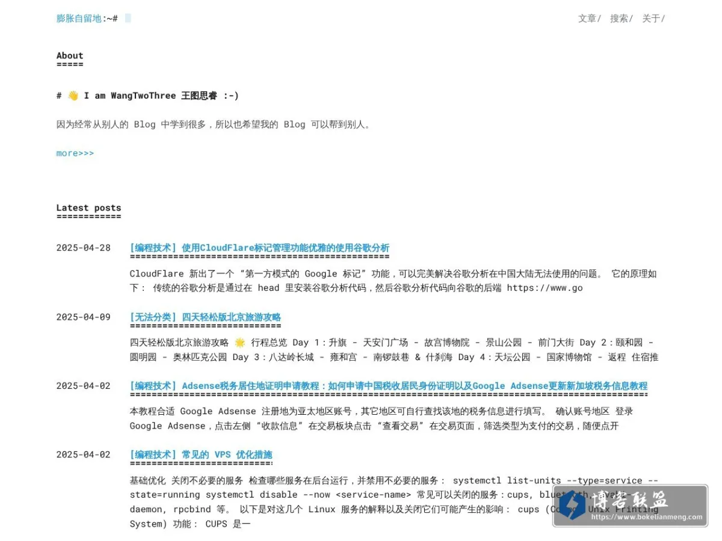Open the 搜索 navigation item
Viewport: 722px width, 541px height.
pos(622,18)
